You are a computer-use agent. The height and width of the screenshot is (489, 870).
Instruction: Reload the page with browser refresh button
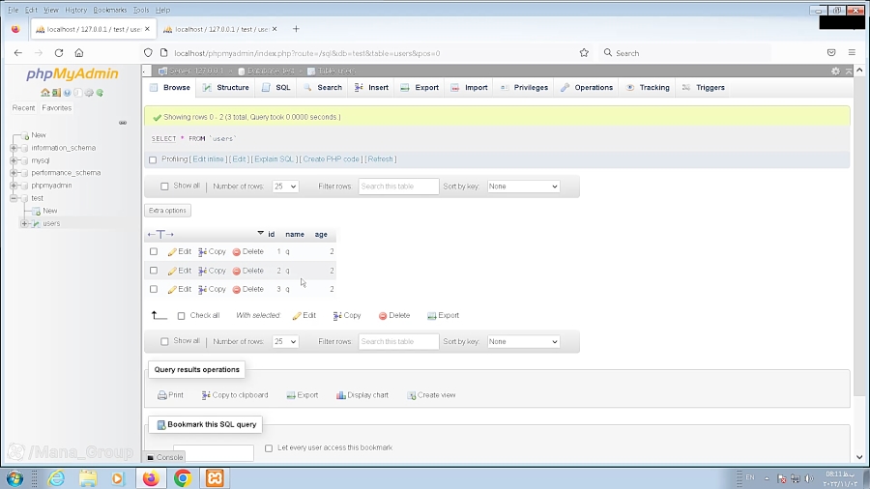tap(59, 53)
